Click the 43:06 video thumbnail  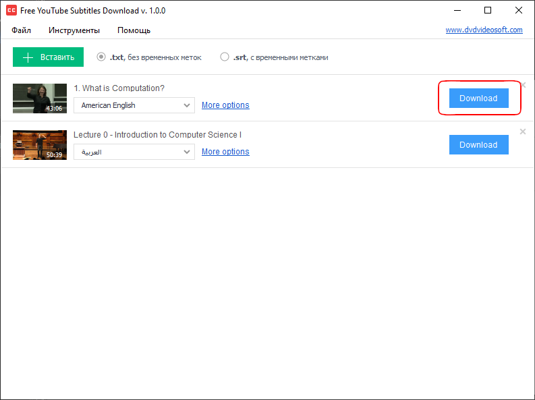click(x=40, y=98)
